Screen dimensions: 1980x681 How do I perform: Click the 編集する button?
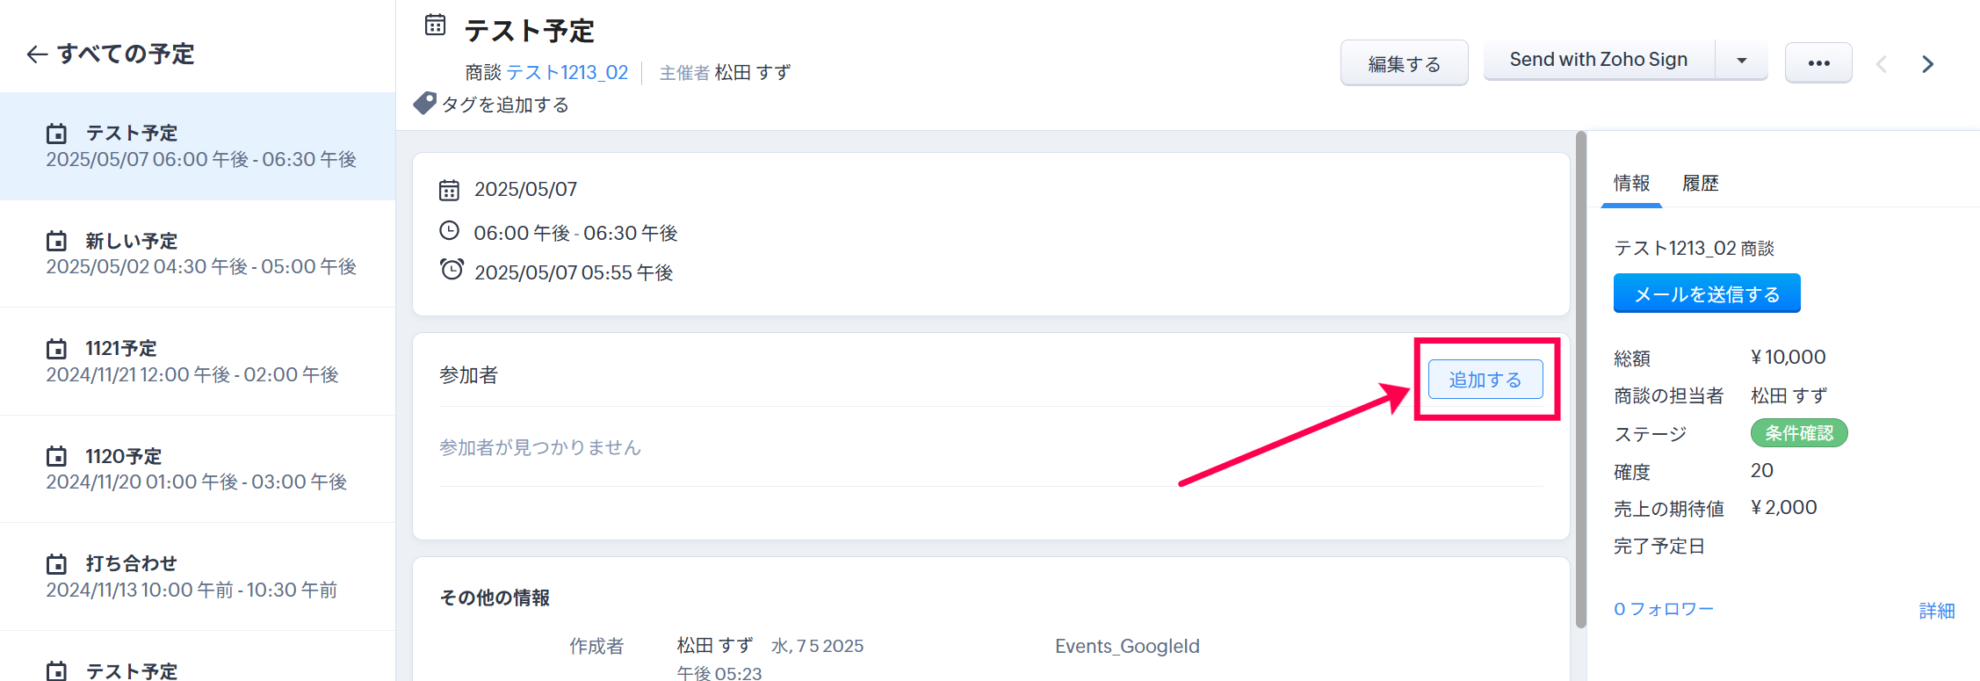click(1404, 63)
